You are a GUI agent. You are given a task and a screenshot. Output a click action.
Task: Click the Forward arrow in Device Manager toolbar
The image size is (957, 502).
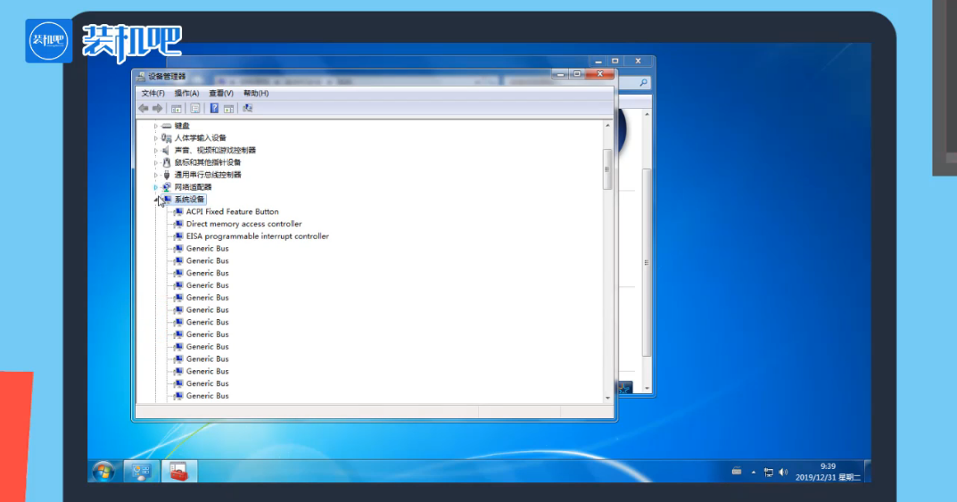pos(158,109)
